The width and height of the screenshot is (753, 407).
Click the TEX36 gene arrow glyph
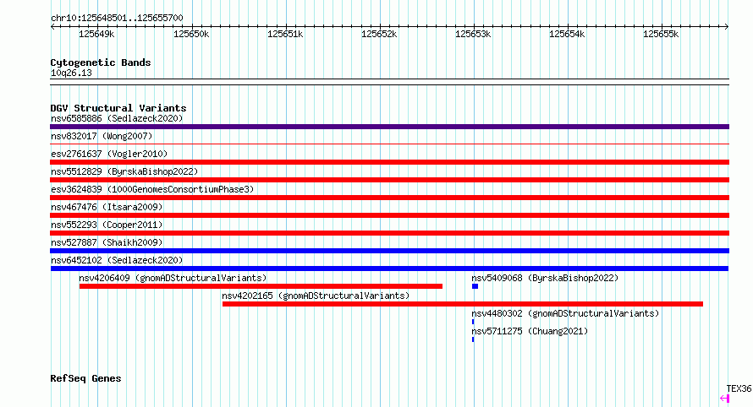pos(725,399)
